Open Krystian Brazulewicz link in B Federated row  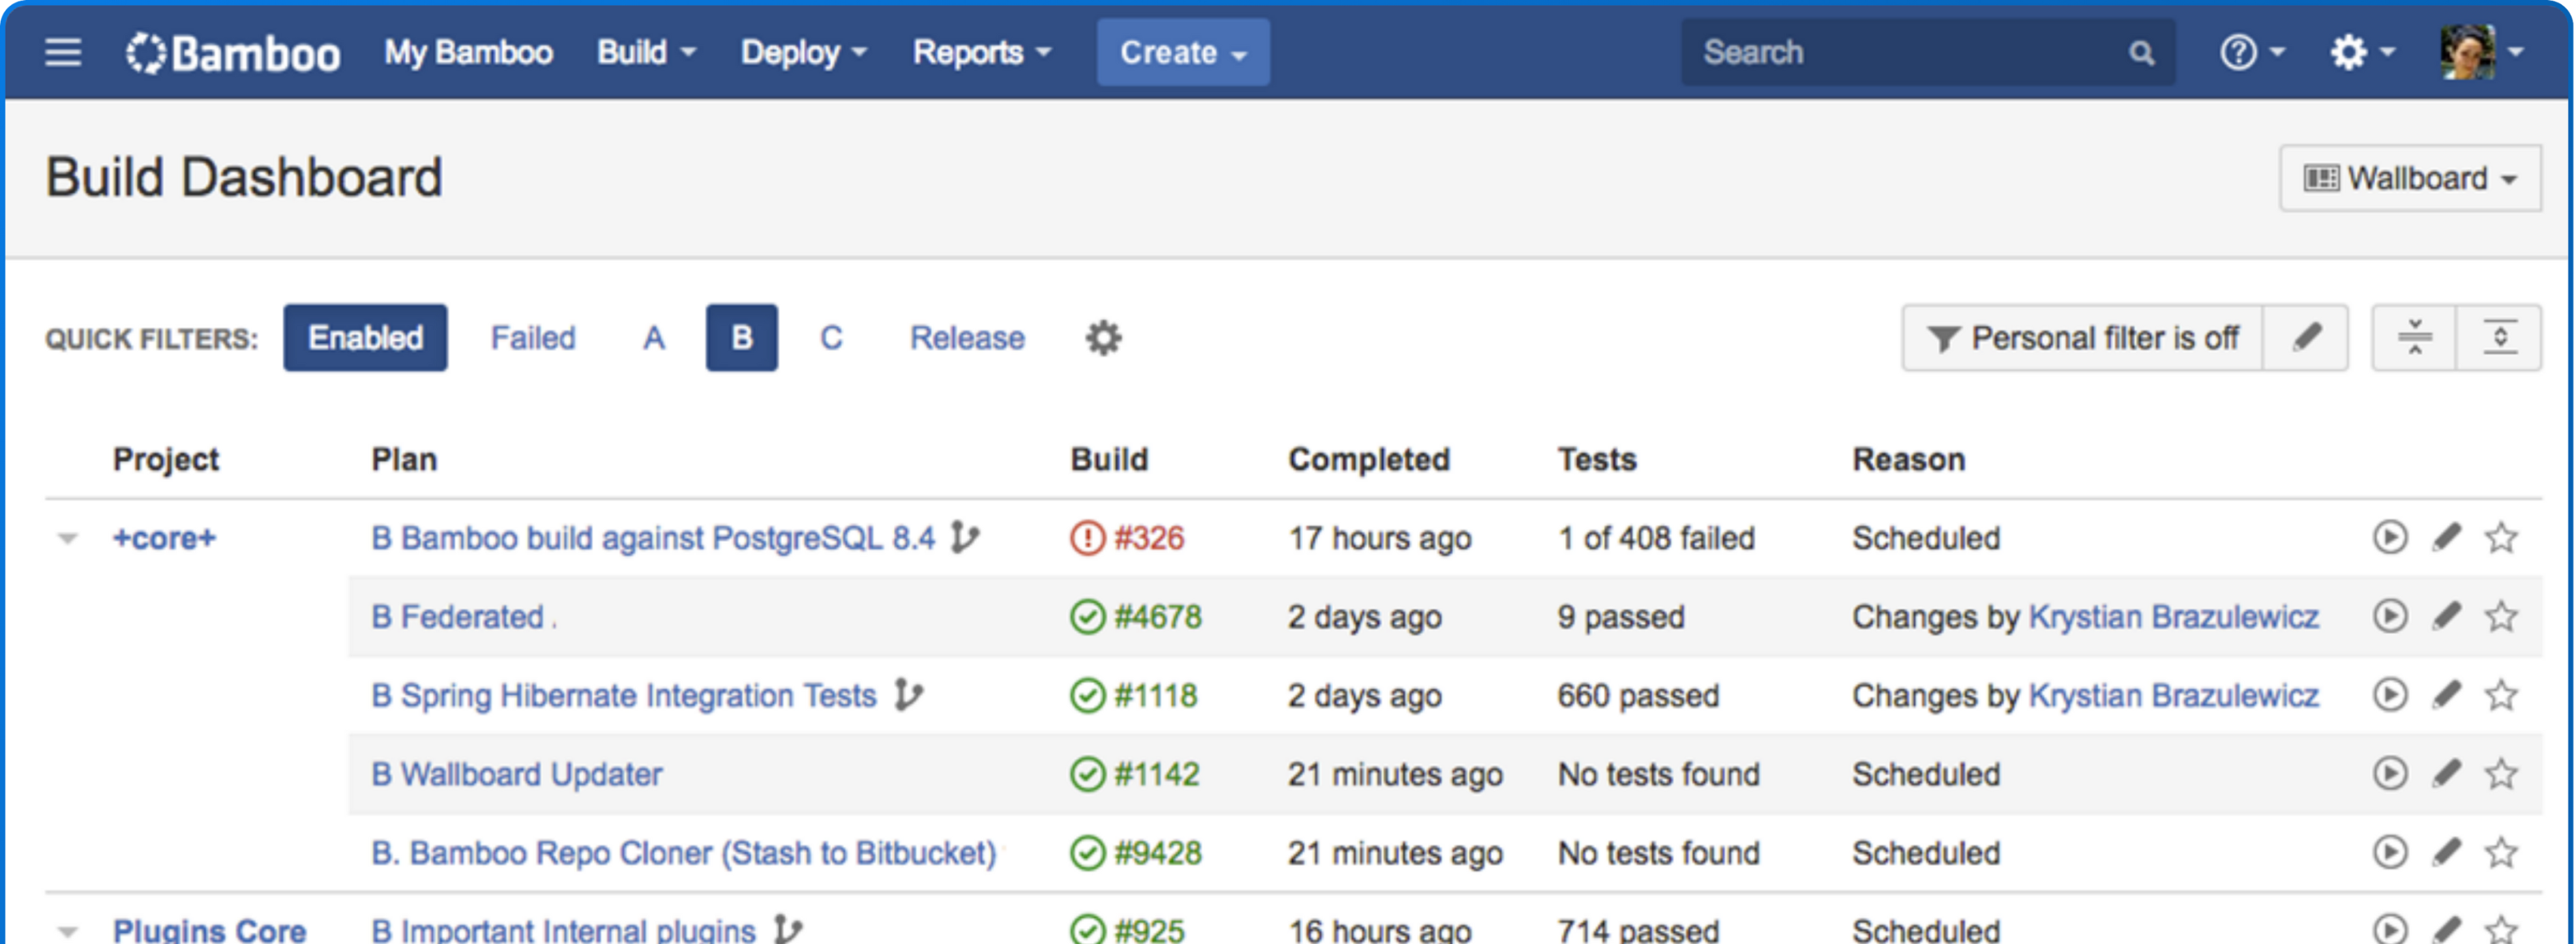coord(2174,617)
